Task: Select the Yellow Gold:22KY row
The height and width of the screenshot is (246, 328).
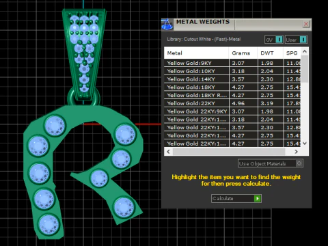Action: (232, 103)
